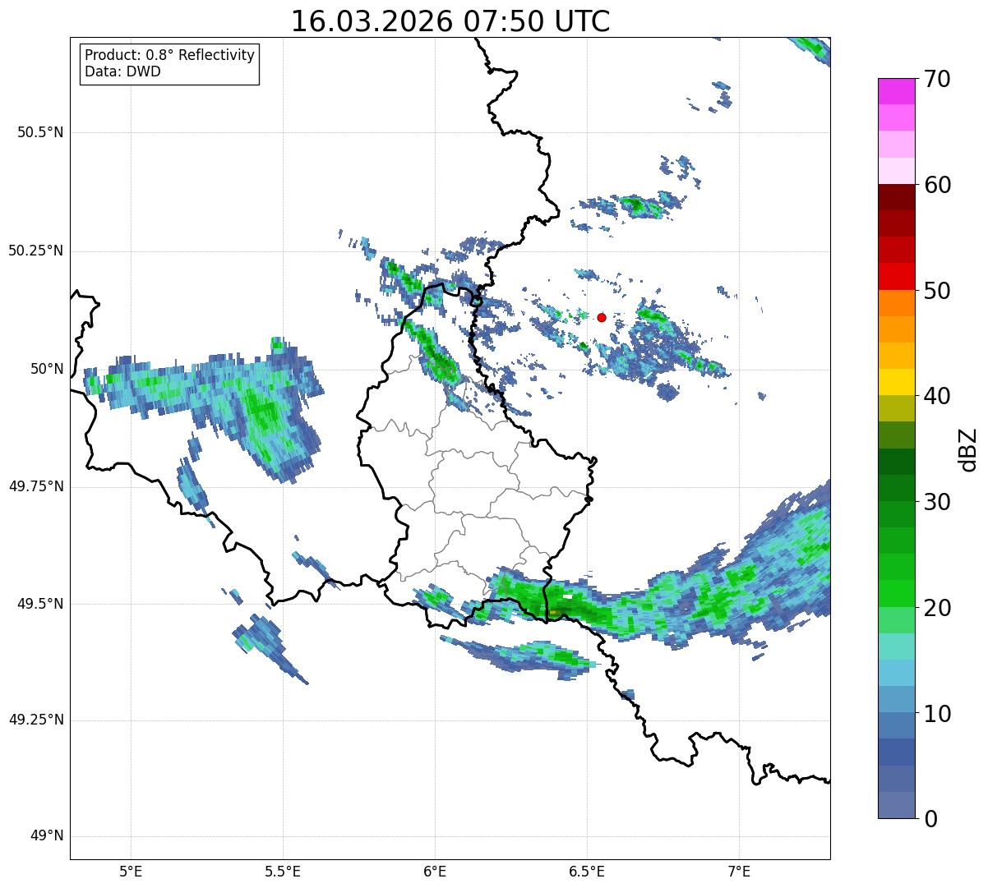Click the 49.75°N latitude label
This screenshot has width=988, height=888.
click(36, 486)
